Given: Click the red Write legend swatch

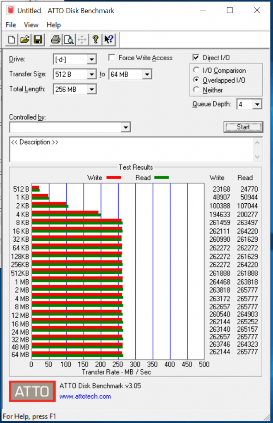Looking at the screenshot, I should (114, 178).
